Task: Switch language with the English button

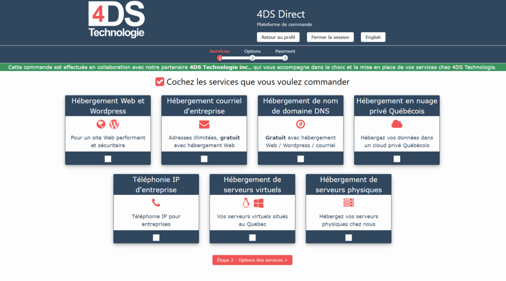Action: coord(373,37)
